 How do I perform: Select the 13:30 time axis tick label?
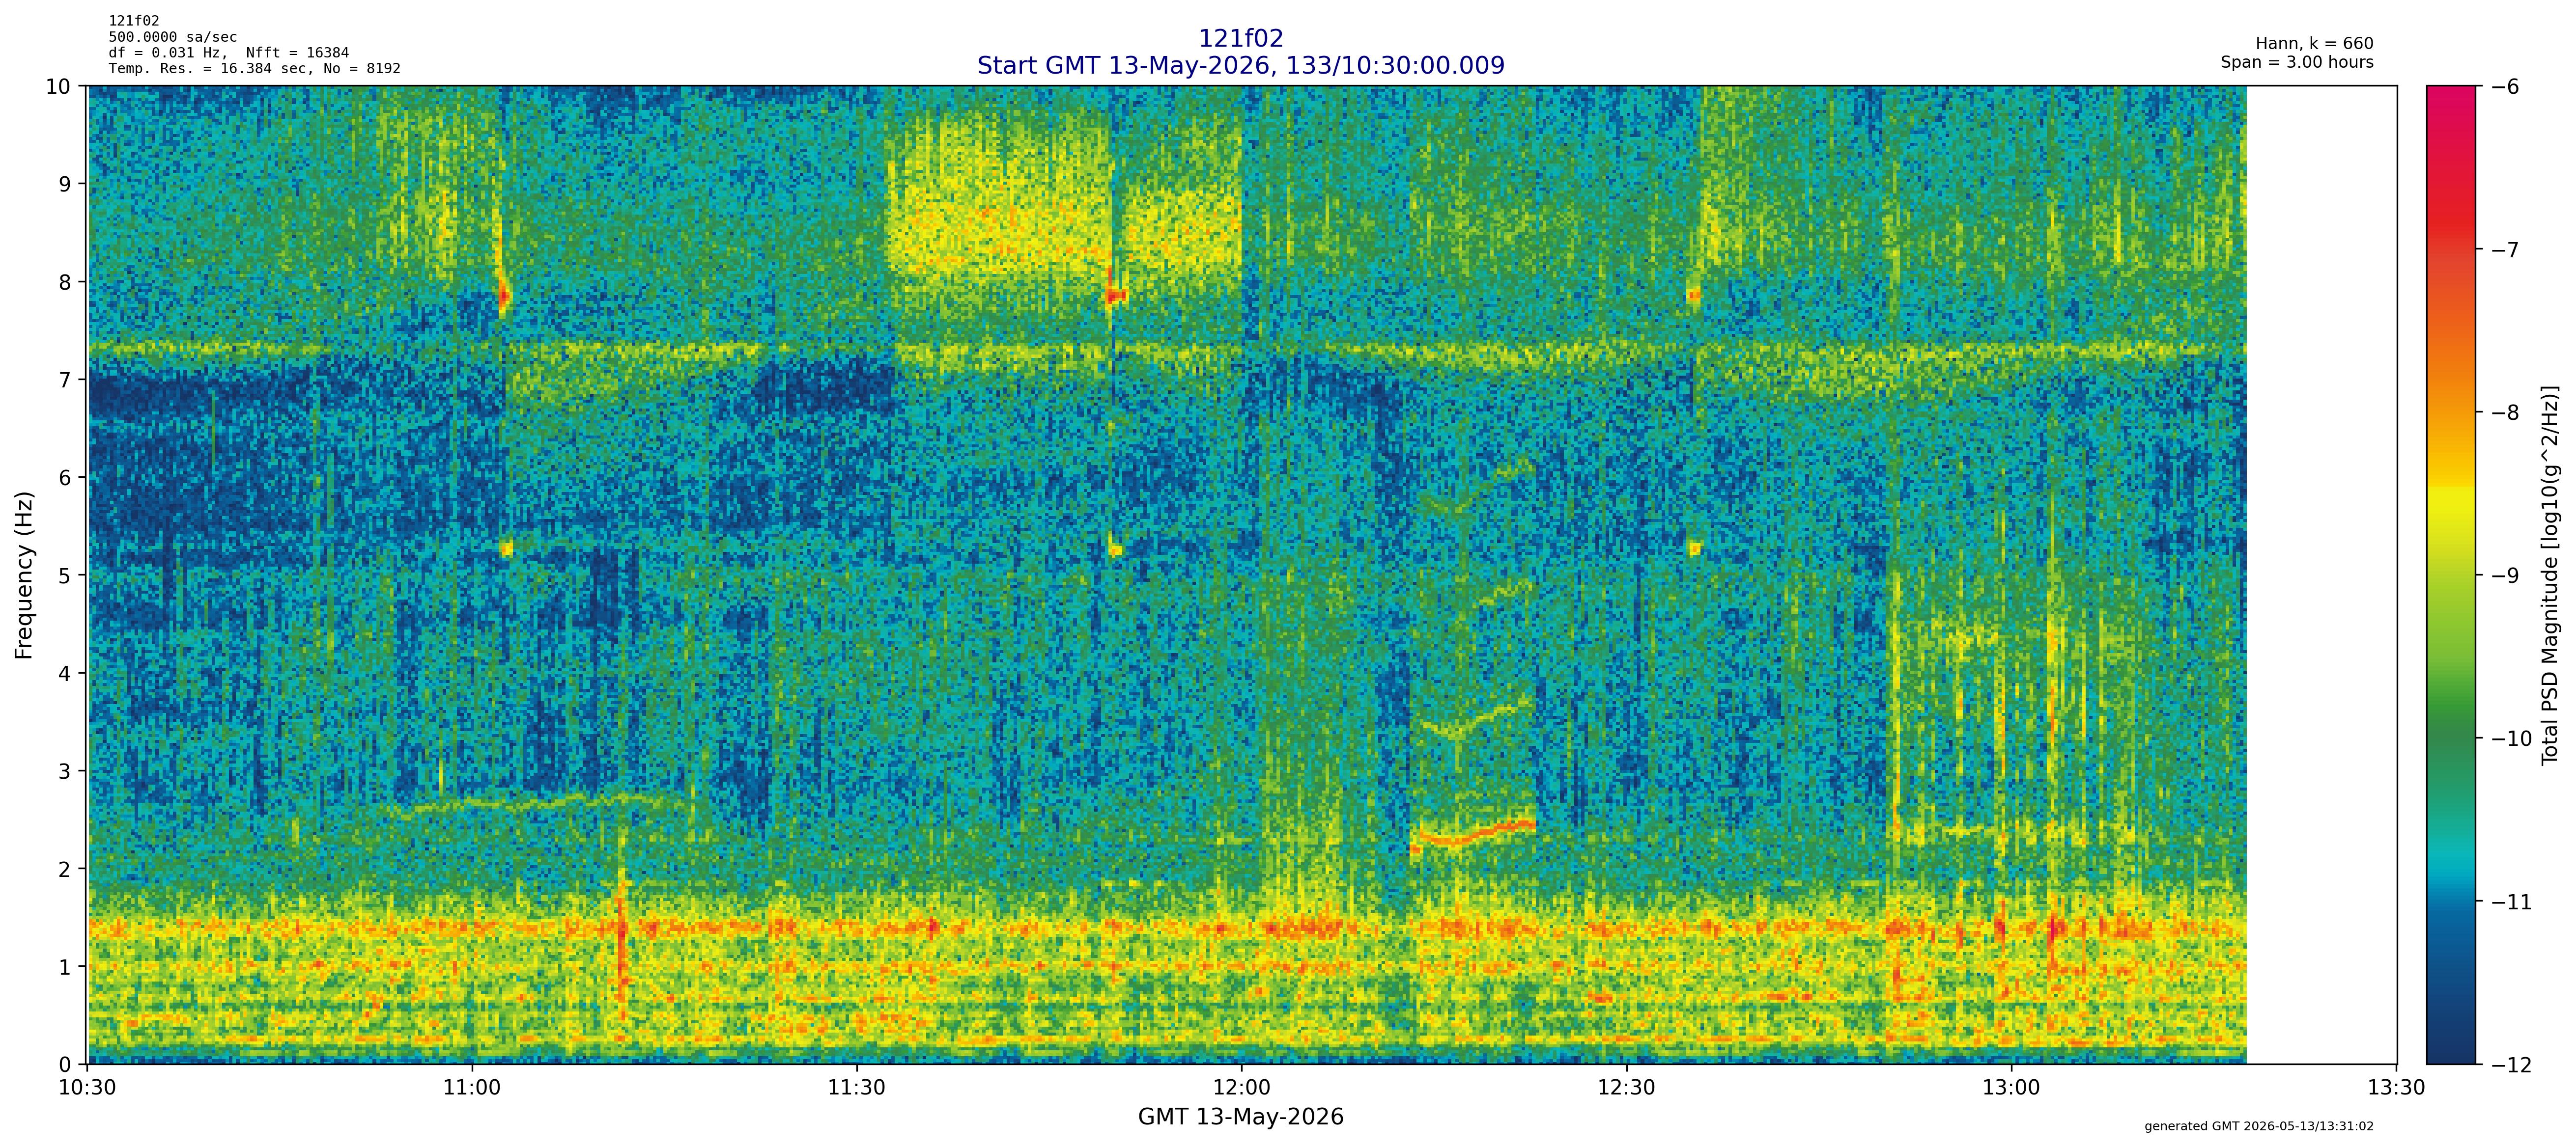click(2396, 1087)
